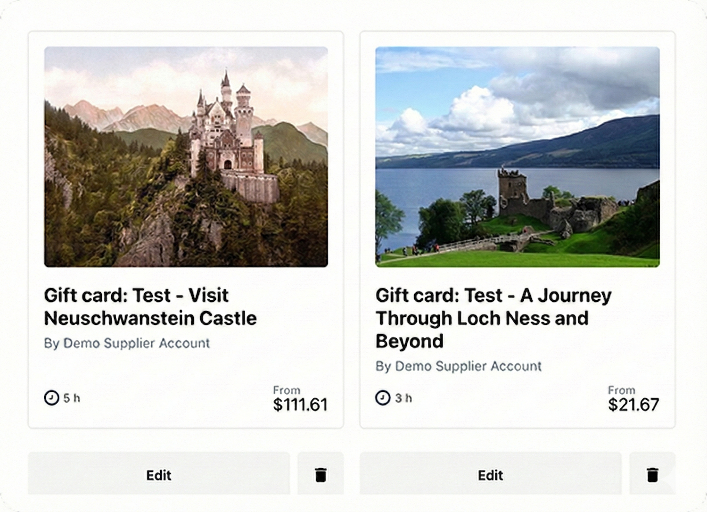Click the clock icon beside 5 h

click(51, 398)
